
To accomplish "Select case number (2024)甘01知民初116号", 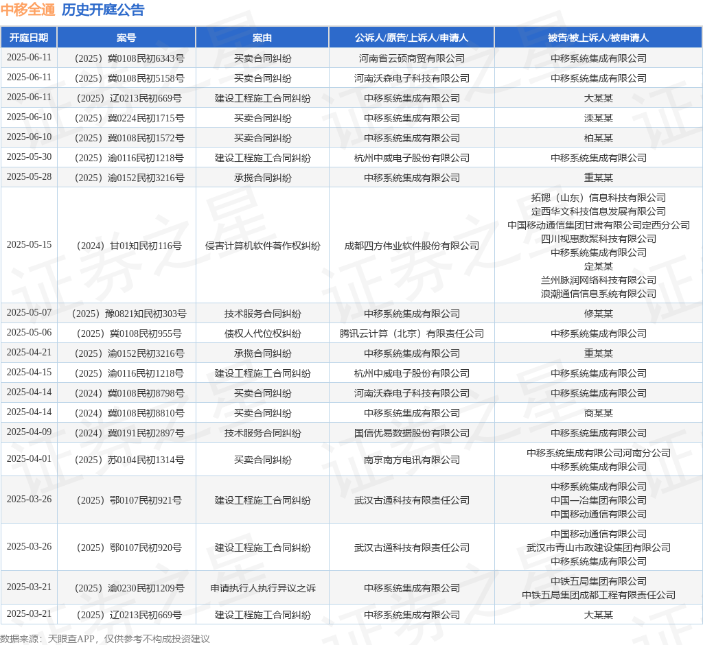I will pos(129,246).
